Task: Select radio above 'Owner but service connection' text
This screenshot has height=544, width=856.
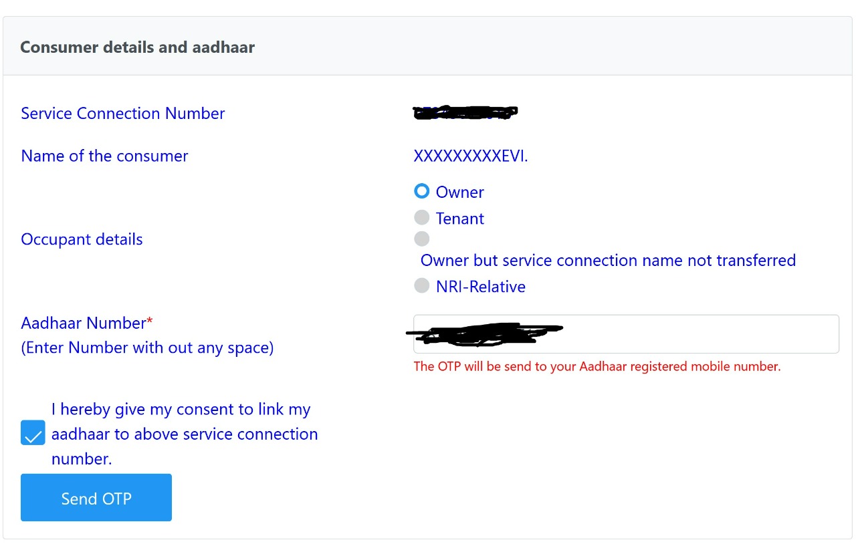Action: pos(421,239)
